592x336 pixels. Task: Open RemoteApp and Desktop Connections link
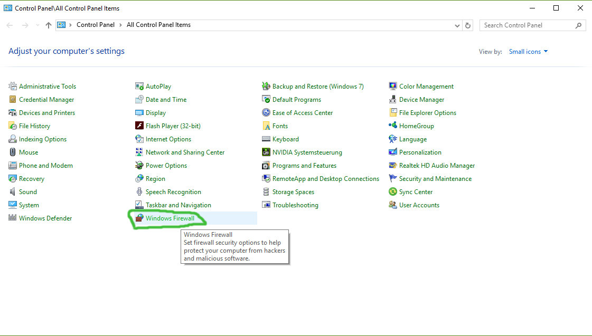coord(326,179)
